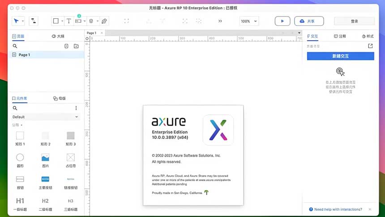Click the add folder icon
Viewport: 385px width, 217px height.
(76, 46)
